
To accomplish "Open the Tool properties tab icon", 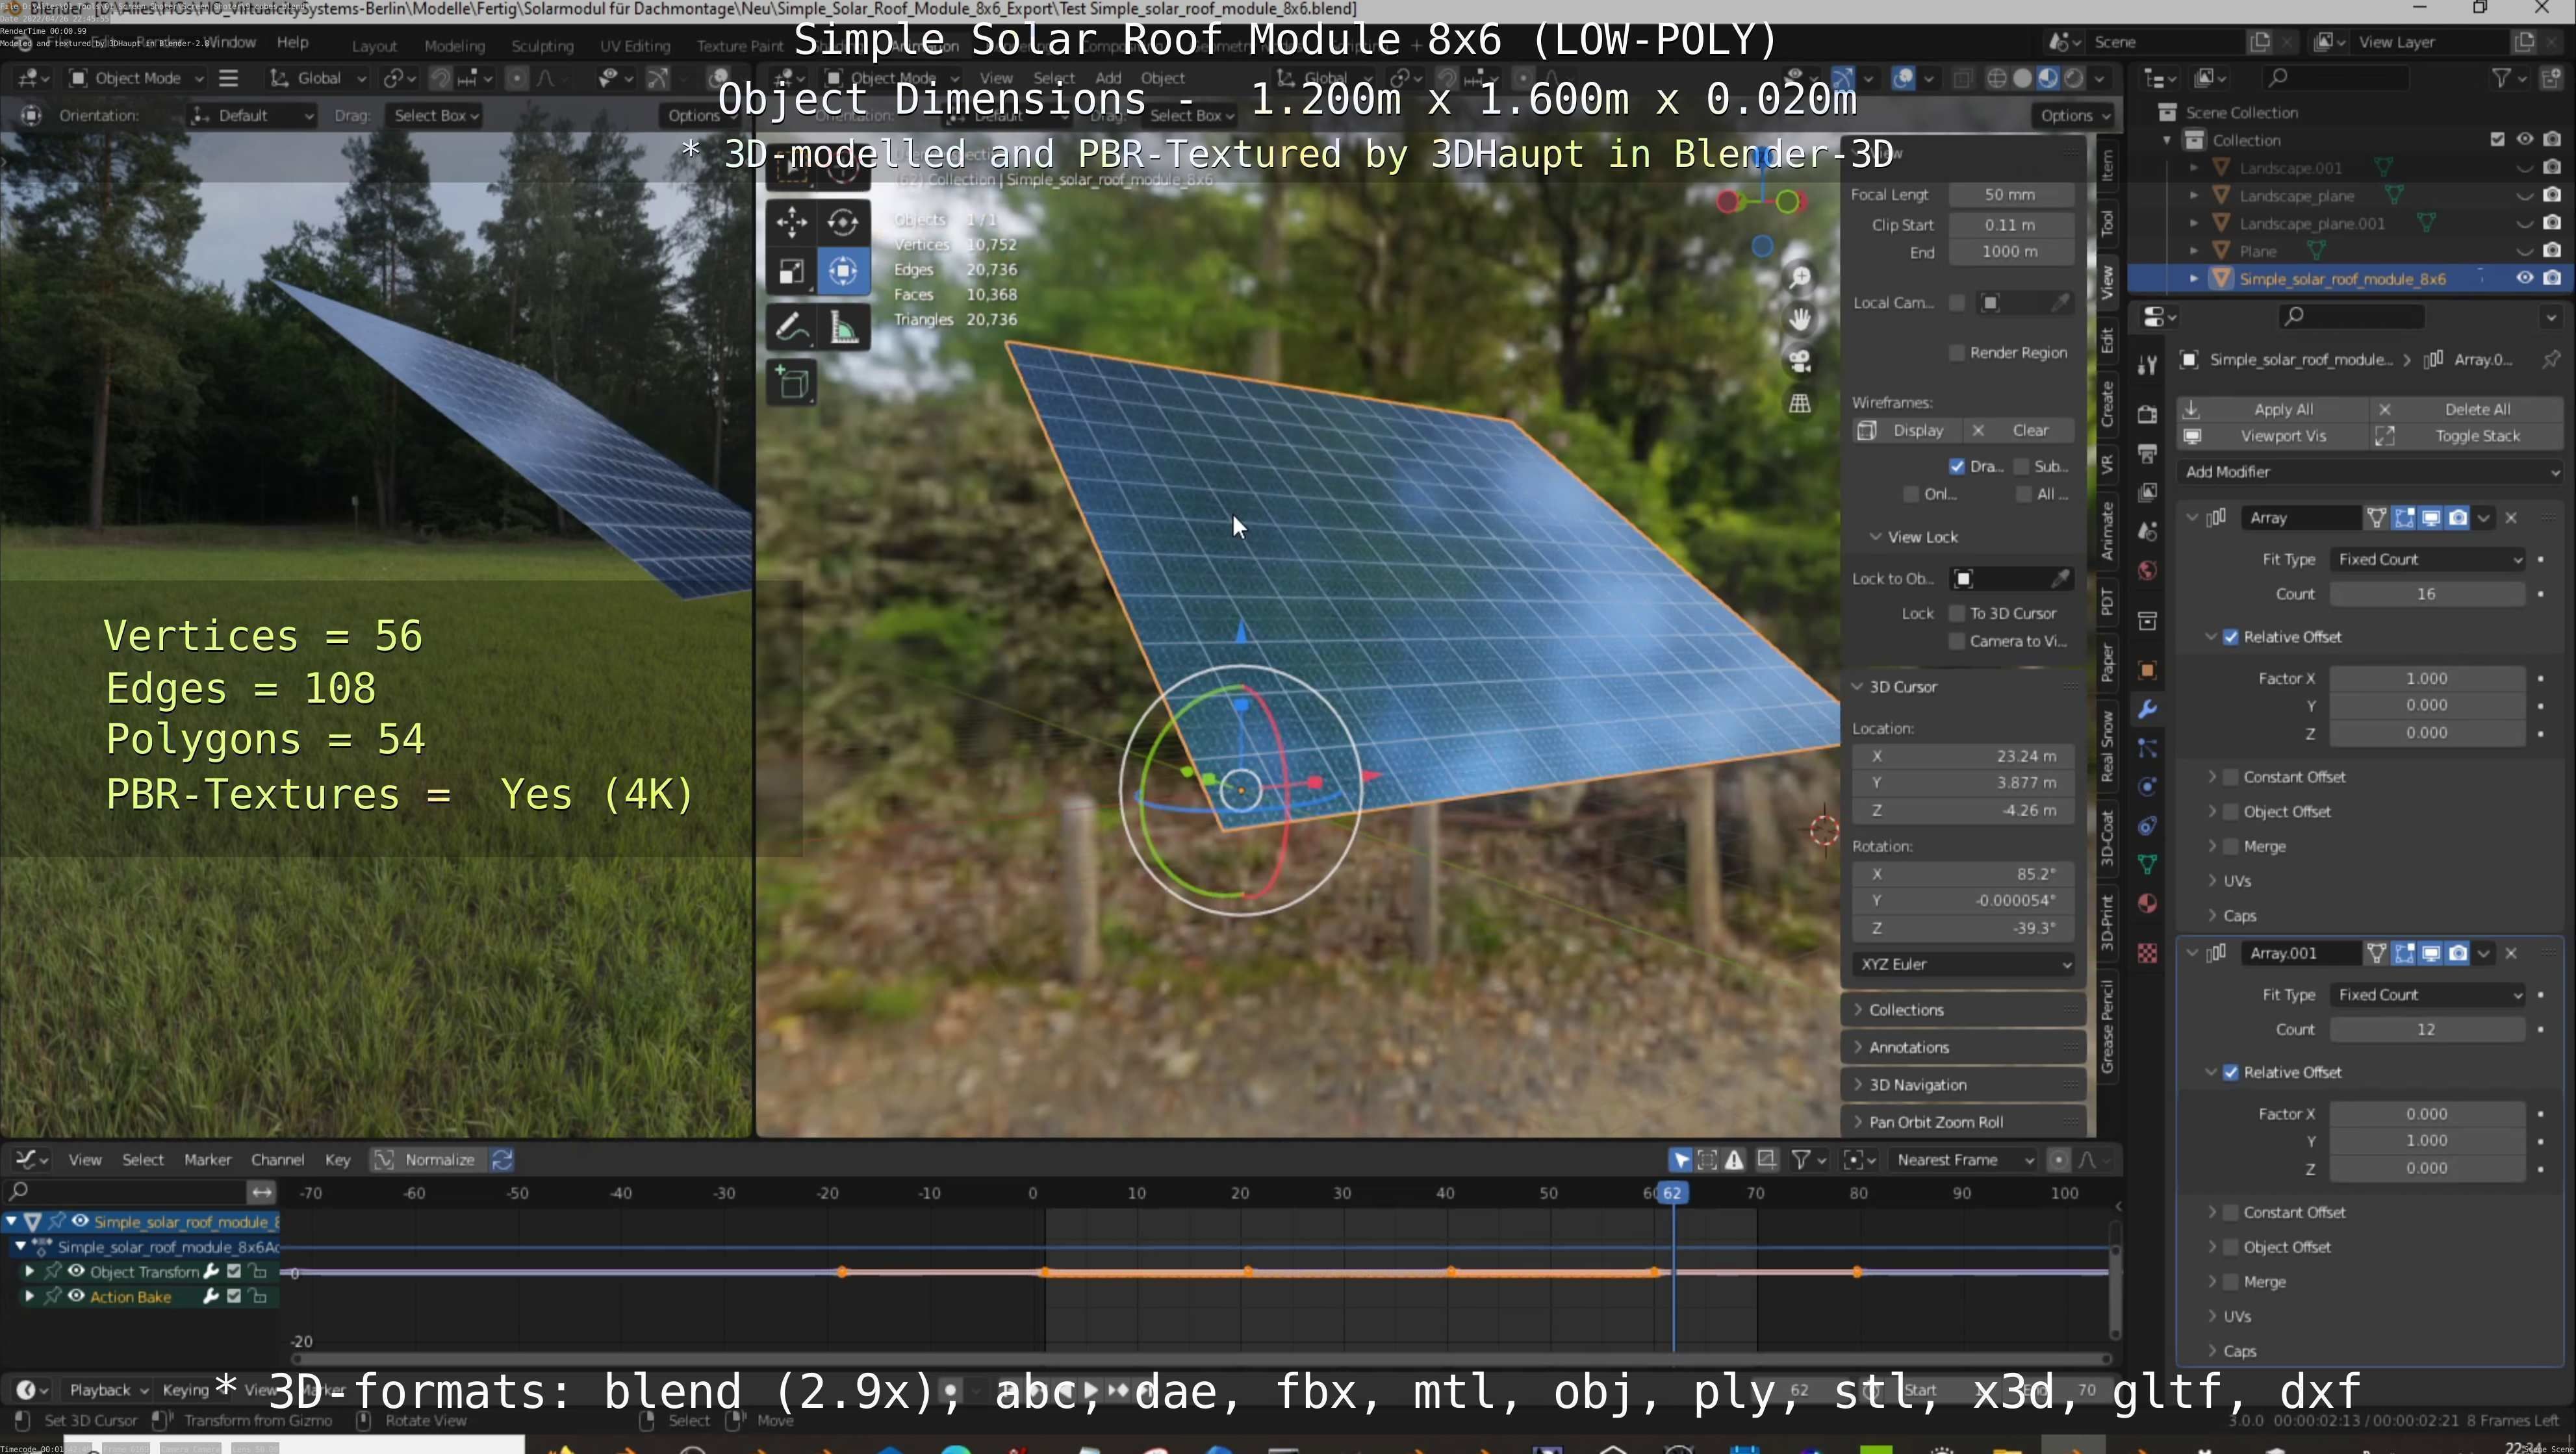I will tap(2147, 365).
